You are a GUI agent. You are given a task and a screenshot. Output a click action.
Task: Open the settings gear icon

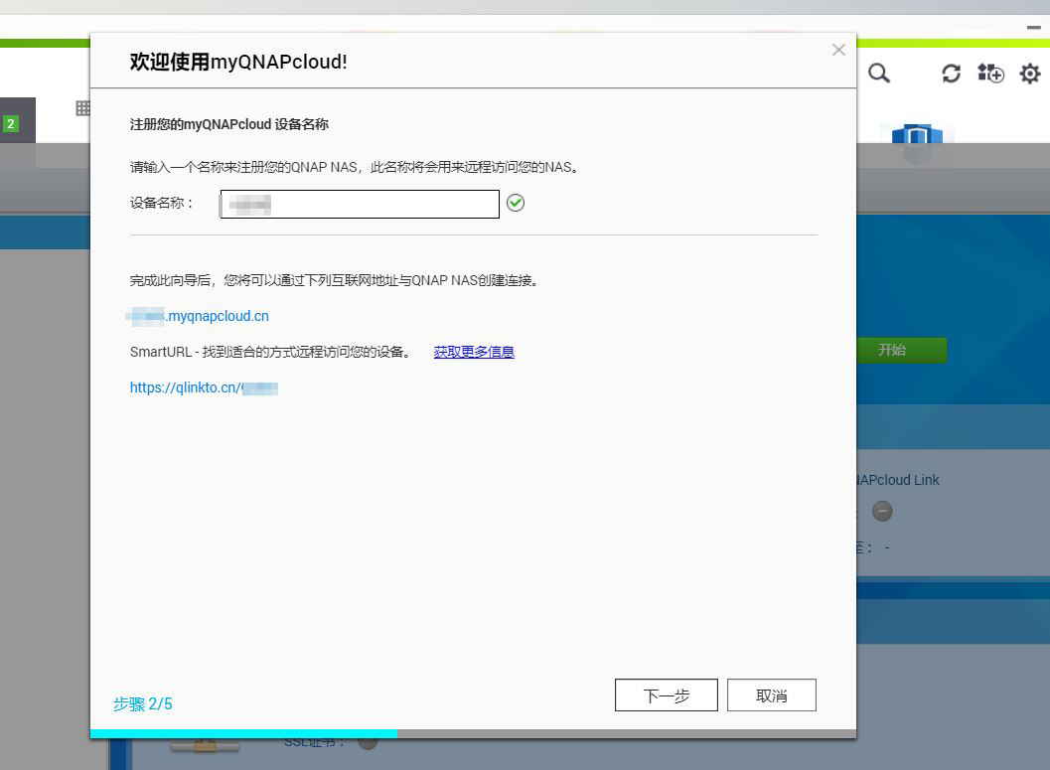click(x=1030, y=73)
